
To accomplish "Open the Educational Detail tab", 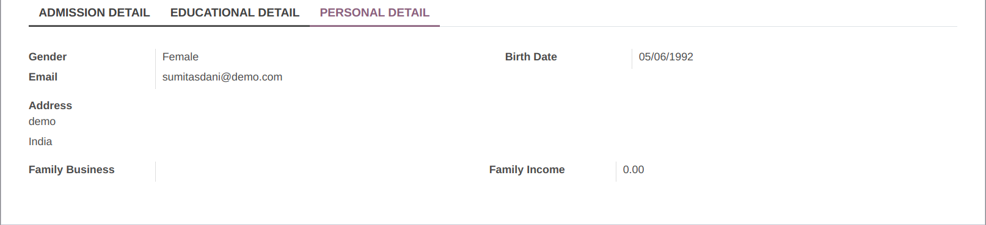I will (x=235, y=13).
